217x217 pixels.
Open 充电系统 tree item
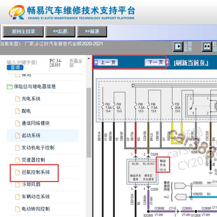(x=31, y=99)
